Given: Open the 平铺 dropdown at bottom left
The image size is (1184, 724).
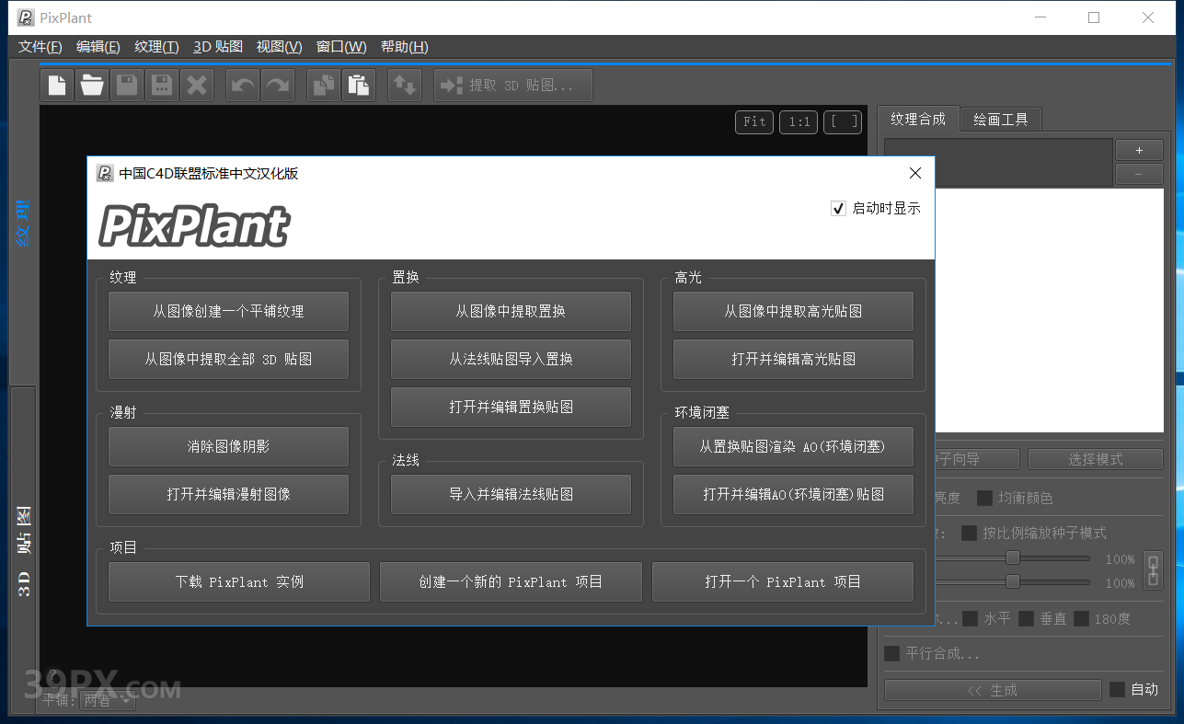Looking at the screenshot, I should coord(109,701).
